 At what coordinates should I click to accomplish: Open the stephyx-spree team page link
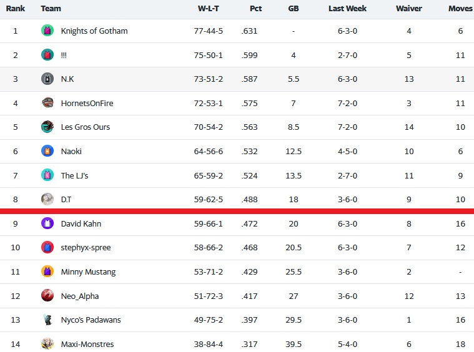click(86, 247)
